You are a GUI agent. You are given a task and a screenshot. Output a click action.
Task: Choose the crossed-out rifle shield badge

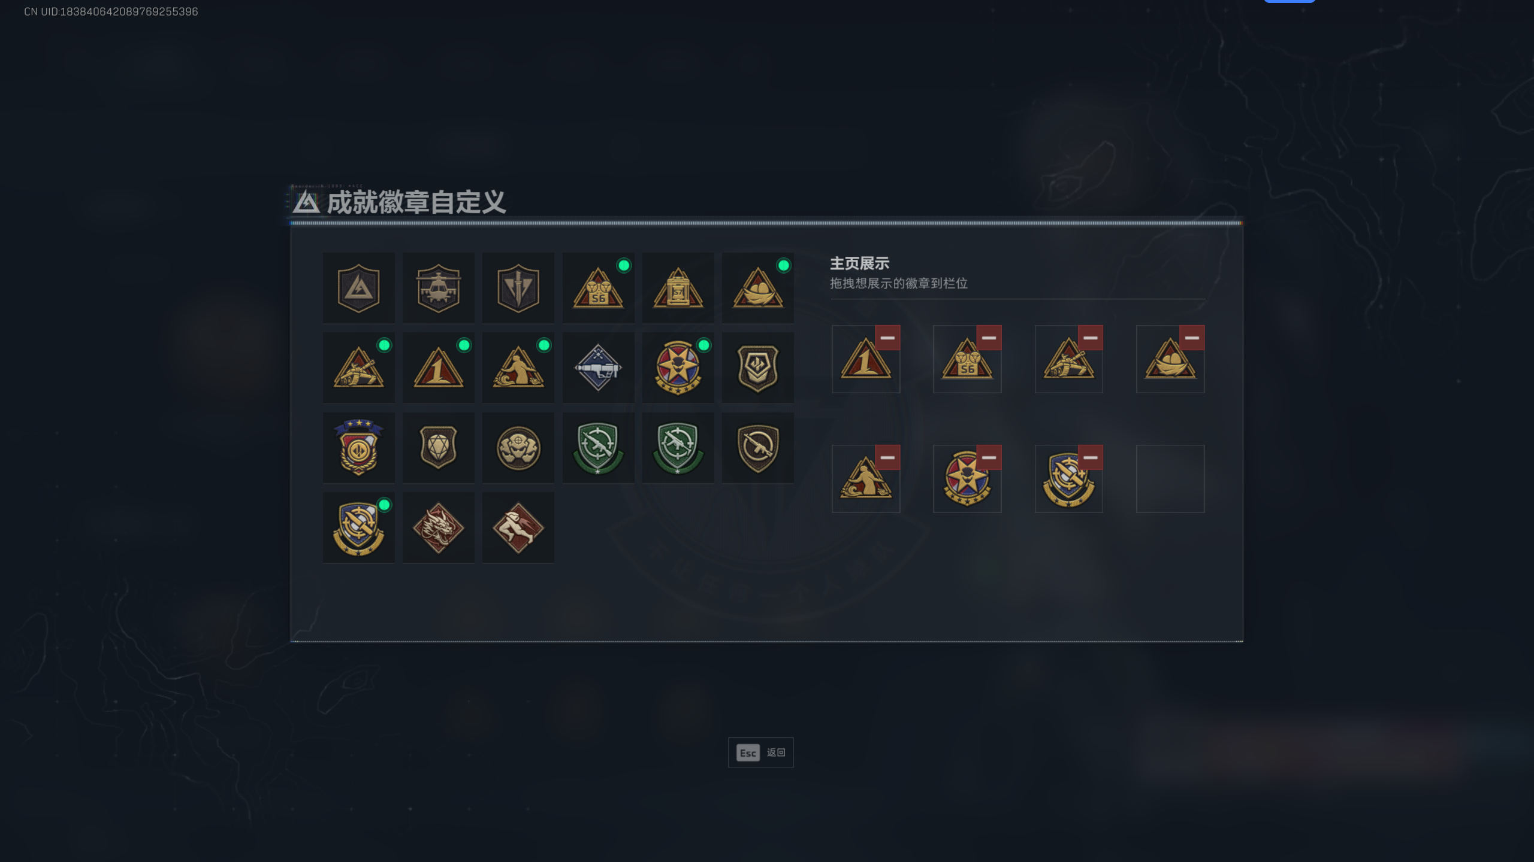tap(757, 448)
